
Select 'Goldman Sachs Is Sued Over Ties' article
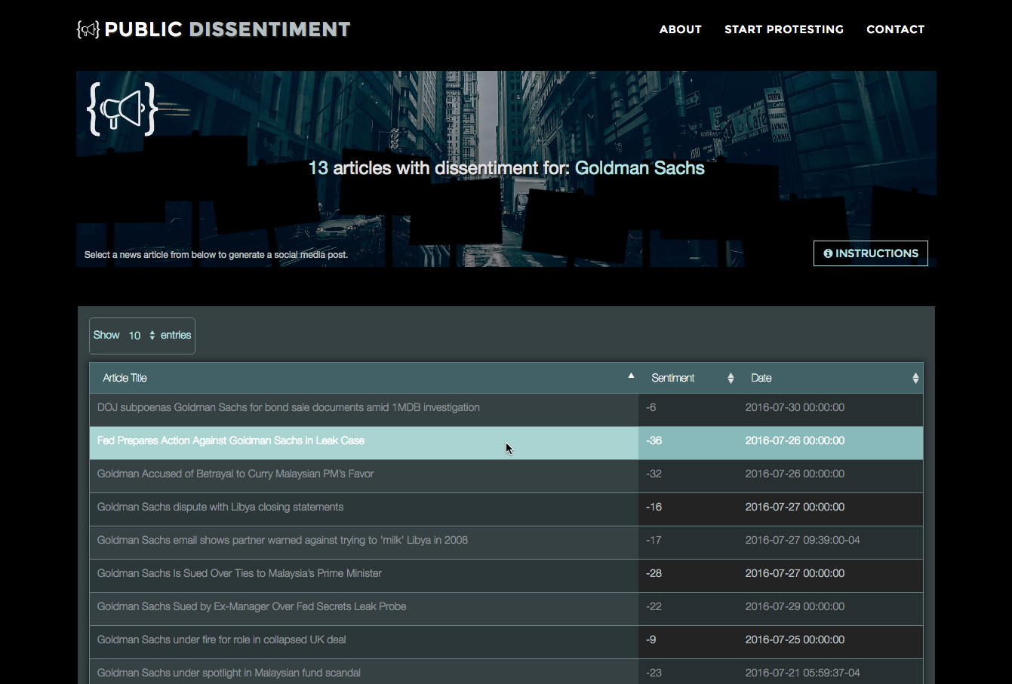239,573
